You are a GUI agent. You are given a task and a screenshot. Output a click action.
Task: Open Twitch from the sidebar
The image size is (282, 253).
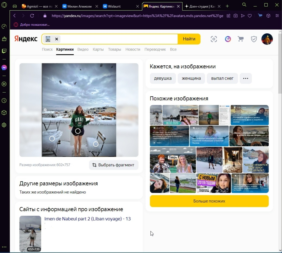click(x=4, y=51)
